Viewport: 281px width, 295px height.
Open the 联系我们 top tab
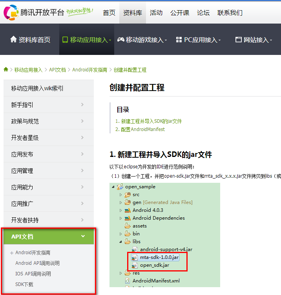click(x=230, y=13)
